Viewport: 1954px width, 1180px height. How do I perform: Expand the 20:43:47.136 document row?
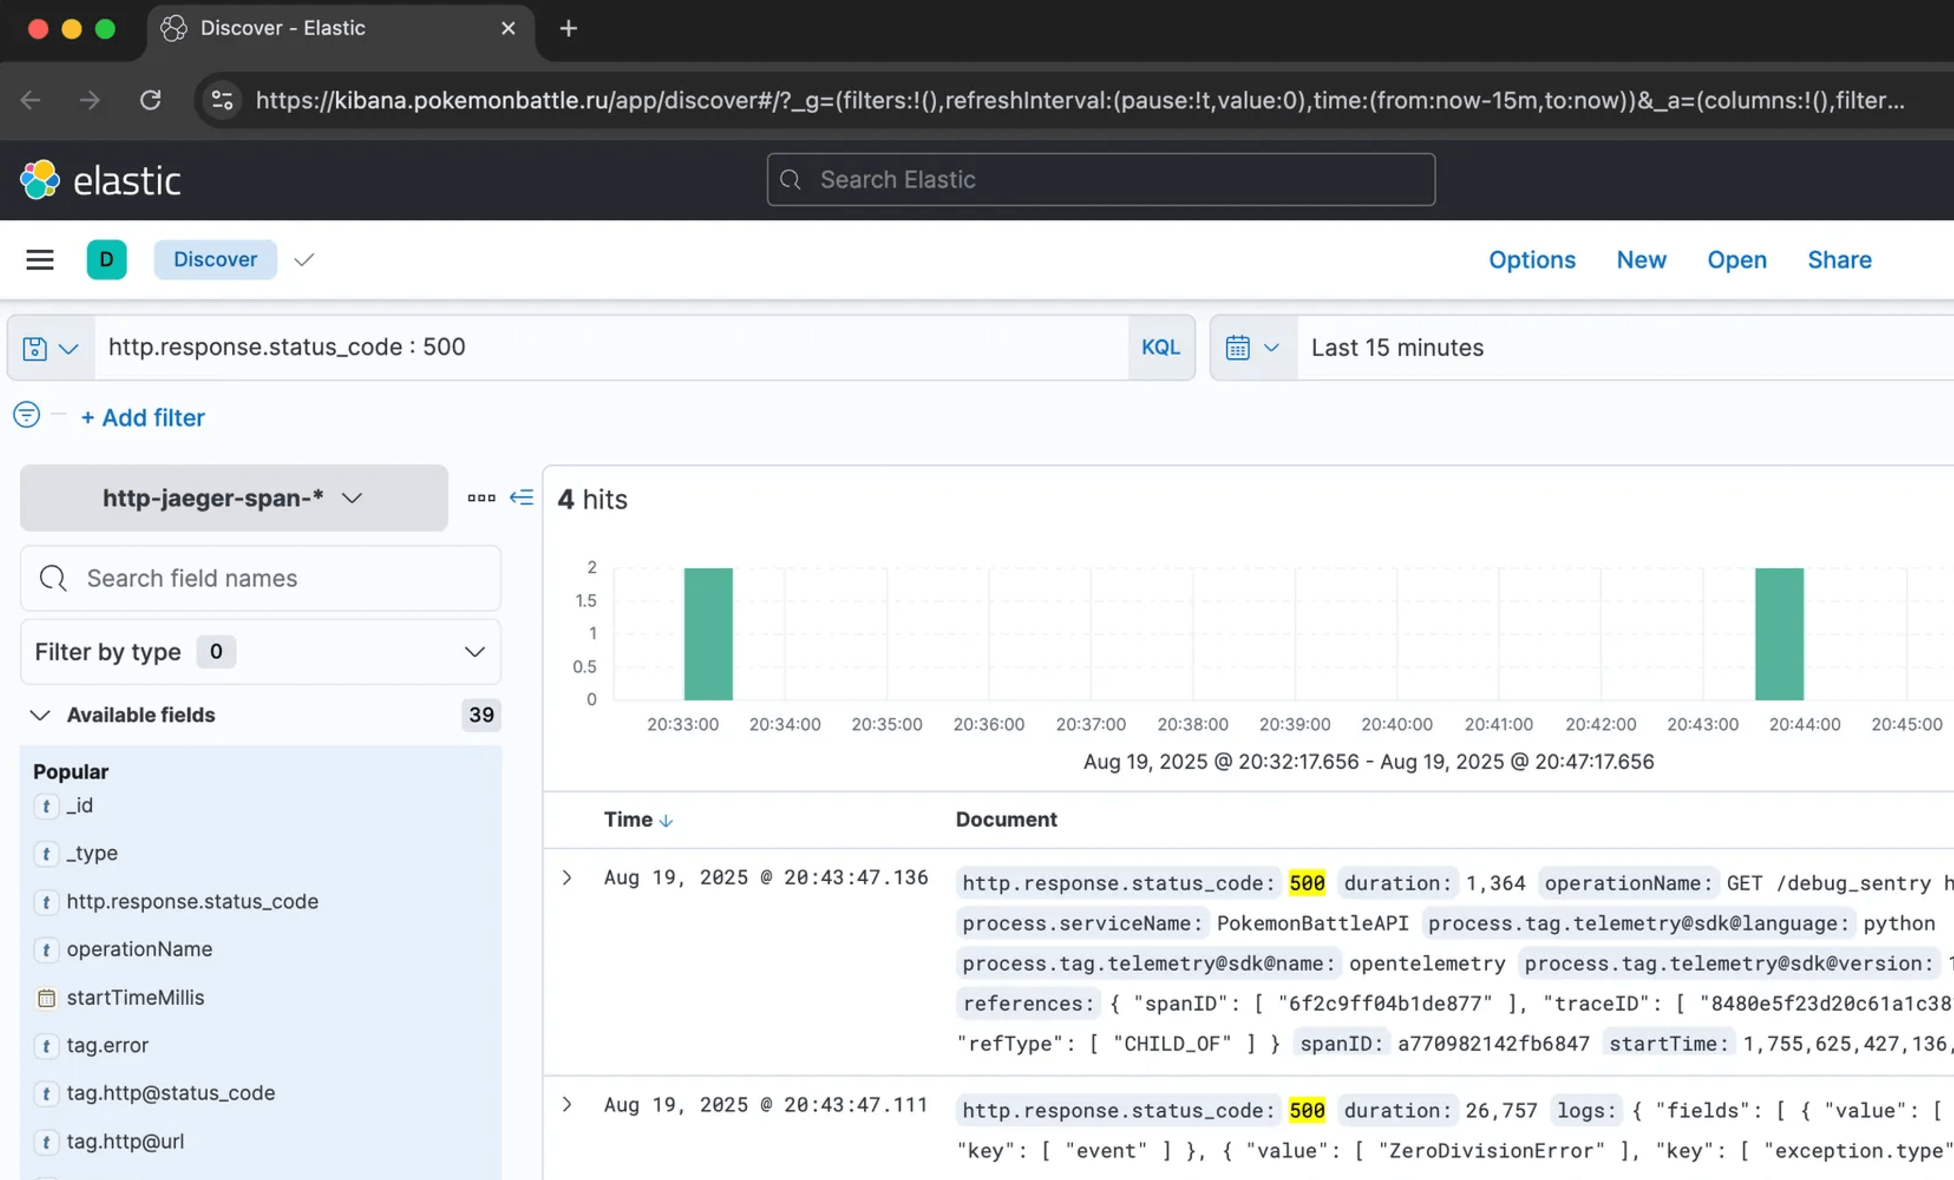tap(566, 877)
